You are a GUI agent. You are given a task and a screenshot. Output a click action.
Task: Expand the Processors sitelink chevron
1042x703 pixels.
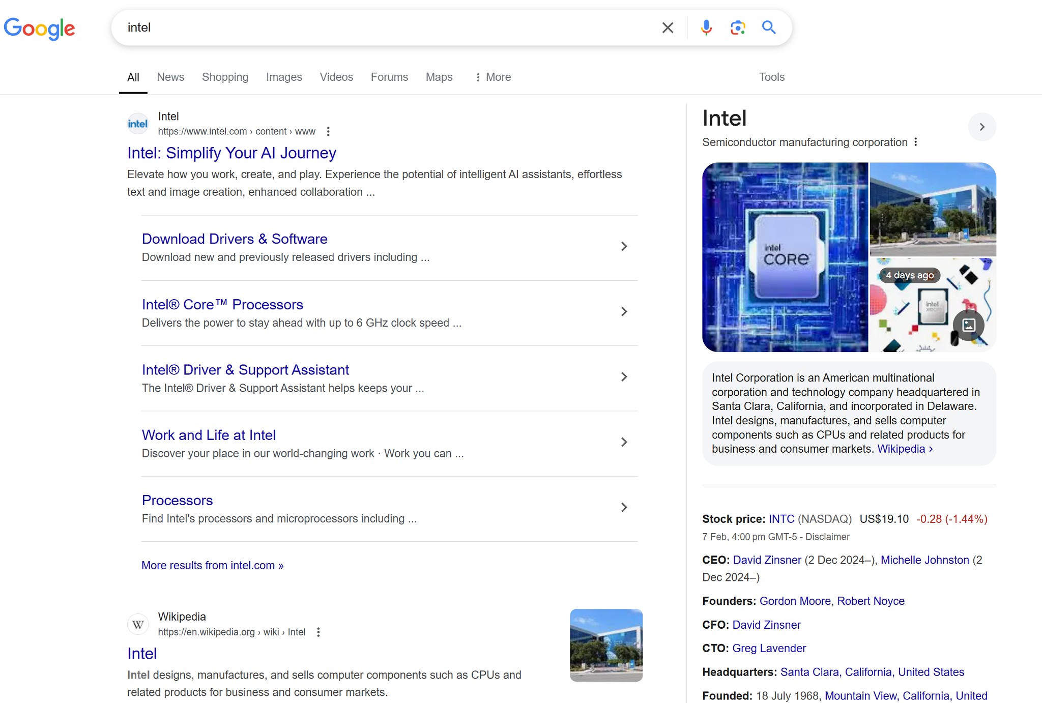(x=624, y=507)
